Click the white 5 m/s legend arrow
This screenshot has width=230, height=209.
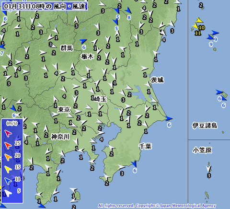point(8,193)
